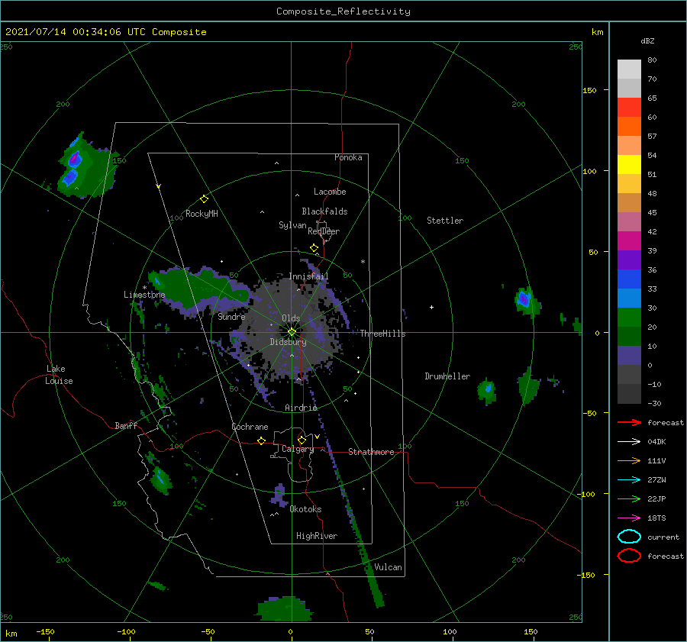
Task: Click the red forecast ellipse icon
Action: [629, 556]
